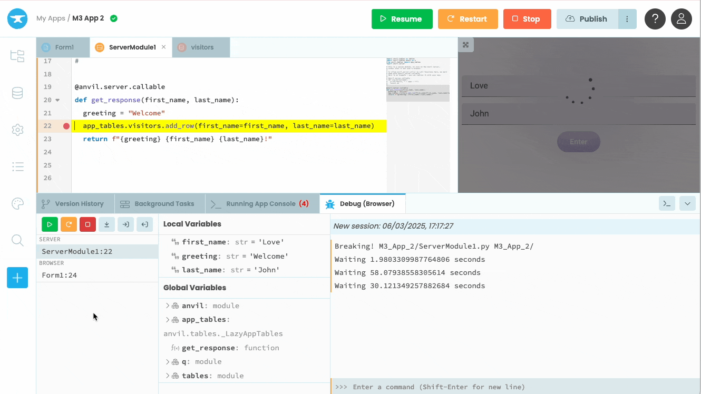
Task: Open the Logs list sidebar icon
Action: click(x=17, y=166)
